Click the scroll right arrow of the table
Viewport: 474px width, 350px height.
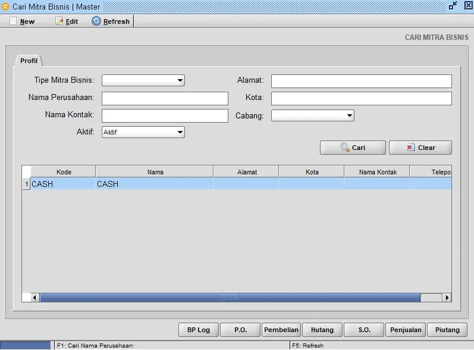pos(447,298)
